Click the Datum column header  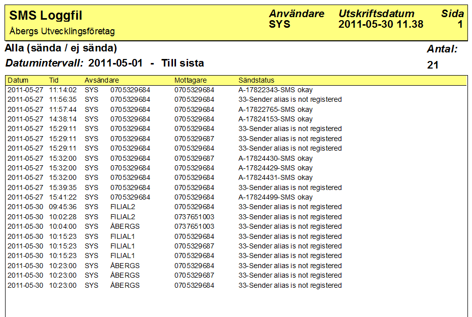pyautogui.click(x=18, y=80)
